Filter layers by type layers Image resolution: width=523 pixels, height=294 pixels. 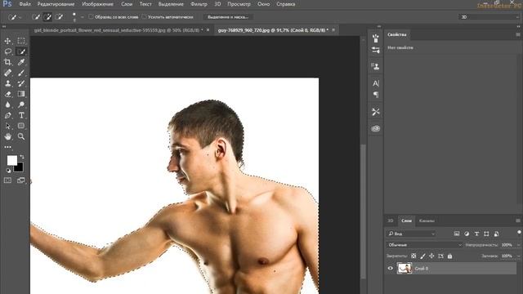pyautogui.click(x=476, y=234)
